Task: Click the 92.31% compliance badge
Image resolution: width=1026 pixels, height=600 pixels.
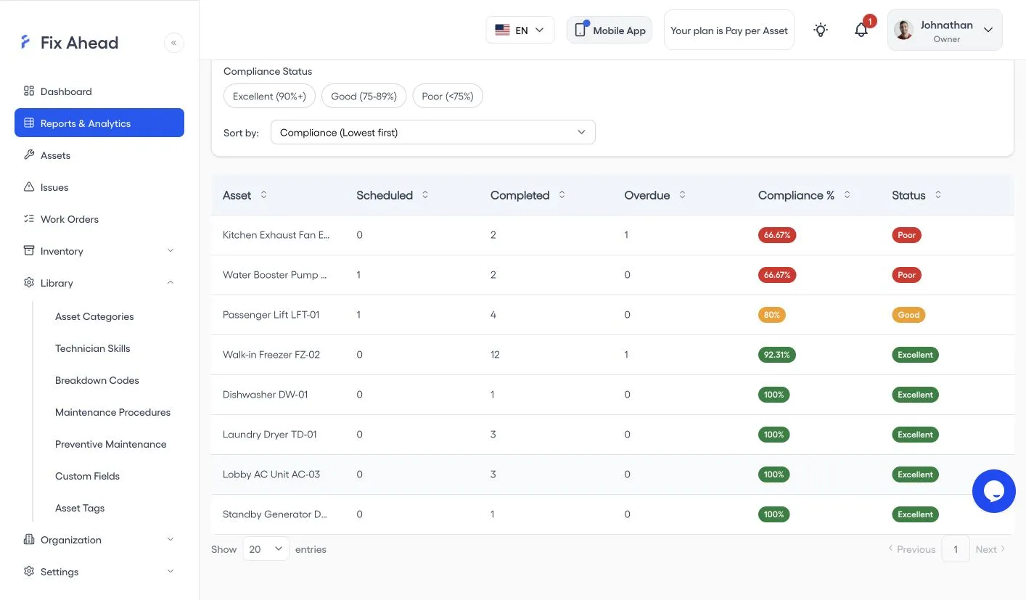Action: point(777,355)
